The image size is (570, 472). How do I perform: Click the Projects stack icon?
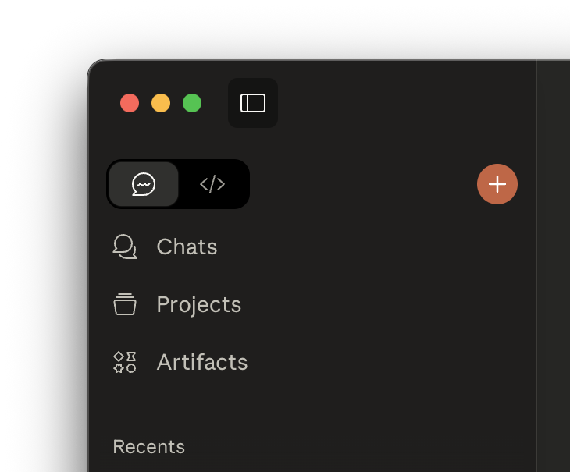coord(125,304)
